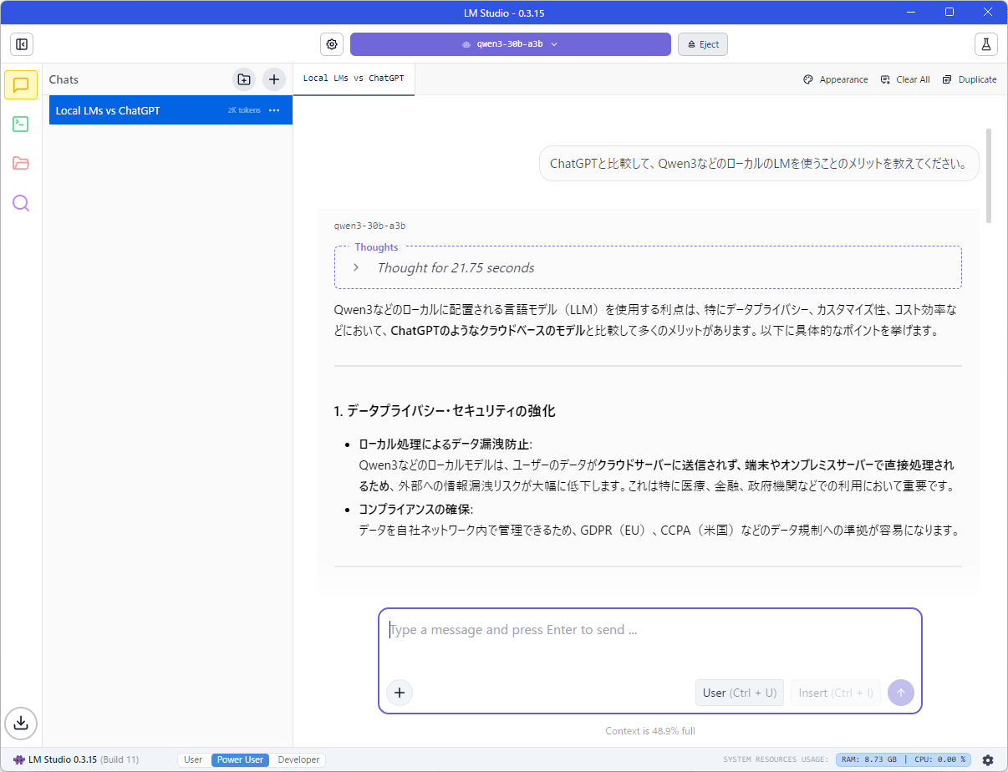1008x772 pixels.
Task: Open model settings gear beside model selector
Action: pos(332,44)
